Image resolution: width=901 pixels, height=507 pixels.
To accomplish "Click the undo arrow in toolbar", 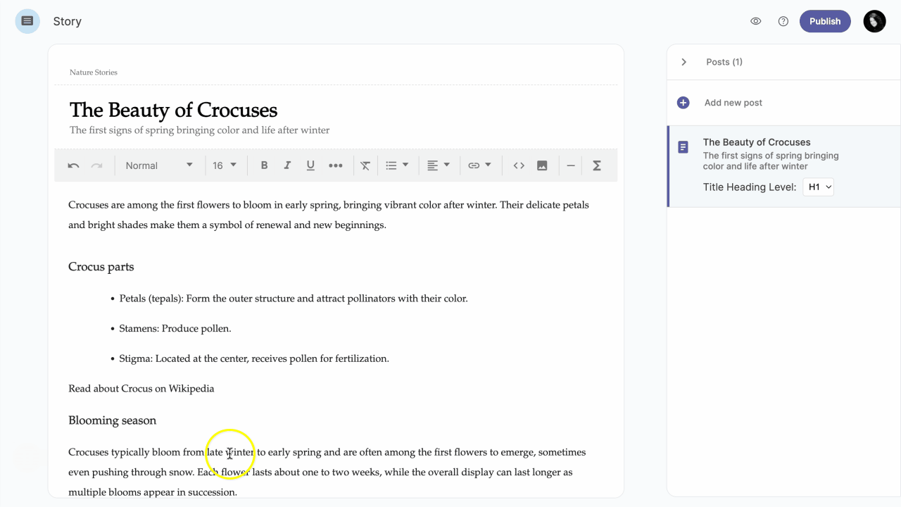I will [x=73, y=165].
